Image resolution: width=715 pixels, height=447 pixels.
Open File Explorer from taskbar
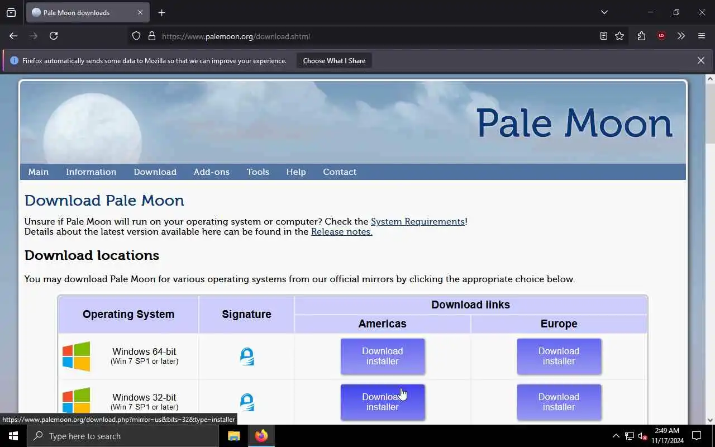pyautogui.click(x=234, y=436)
